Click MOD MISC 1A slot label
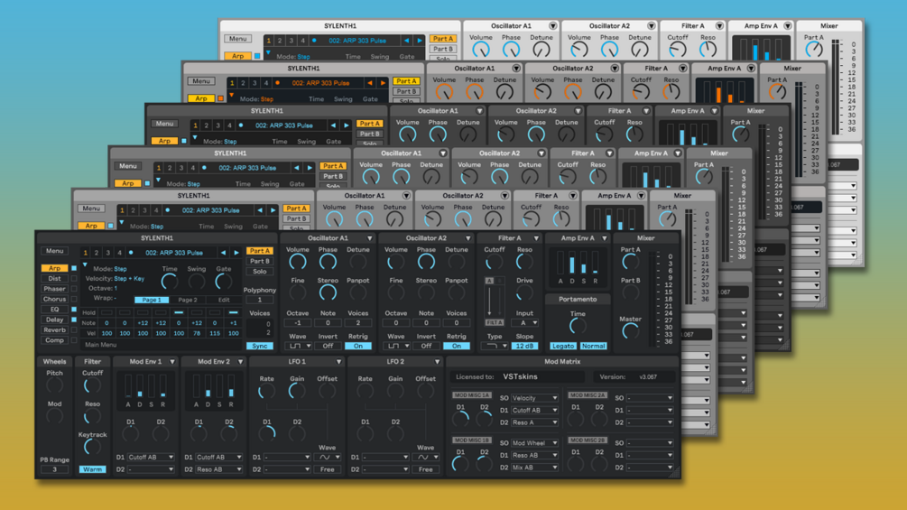The image size is (907, 510). (472, 395)
